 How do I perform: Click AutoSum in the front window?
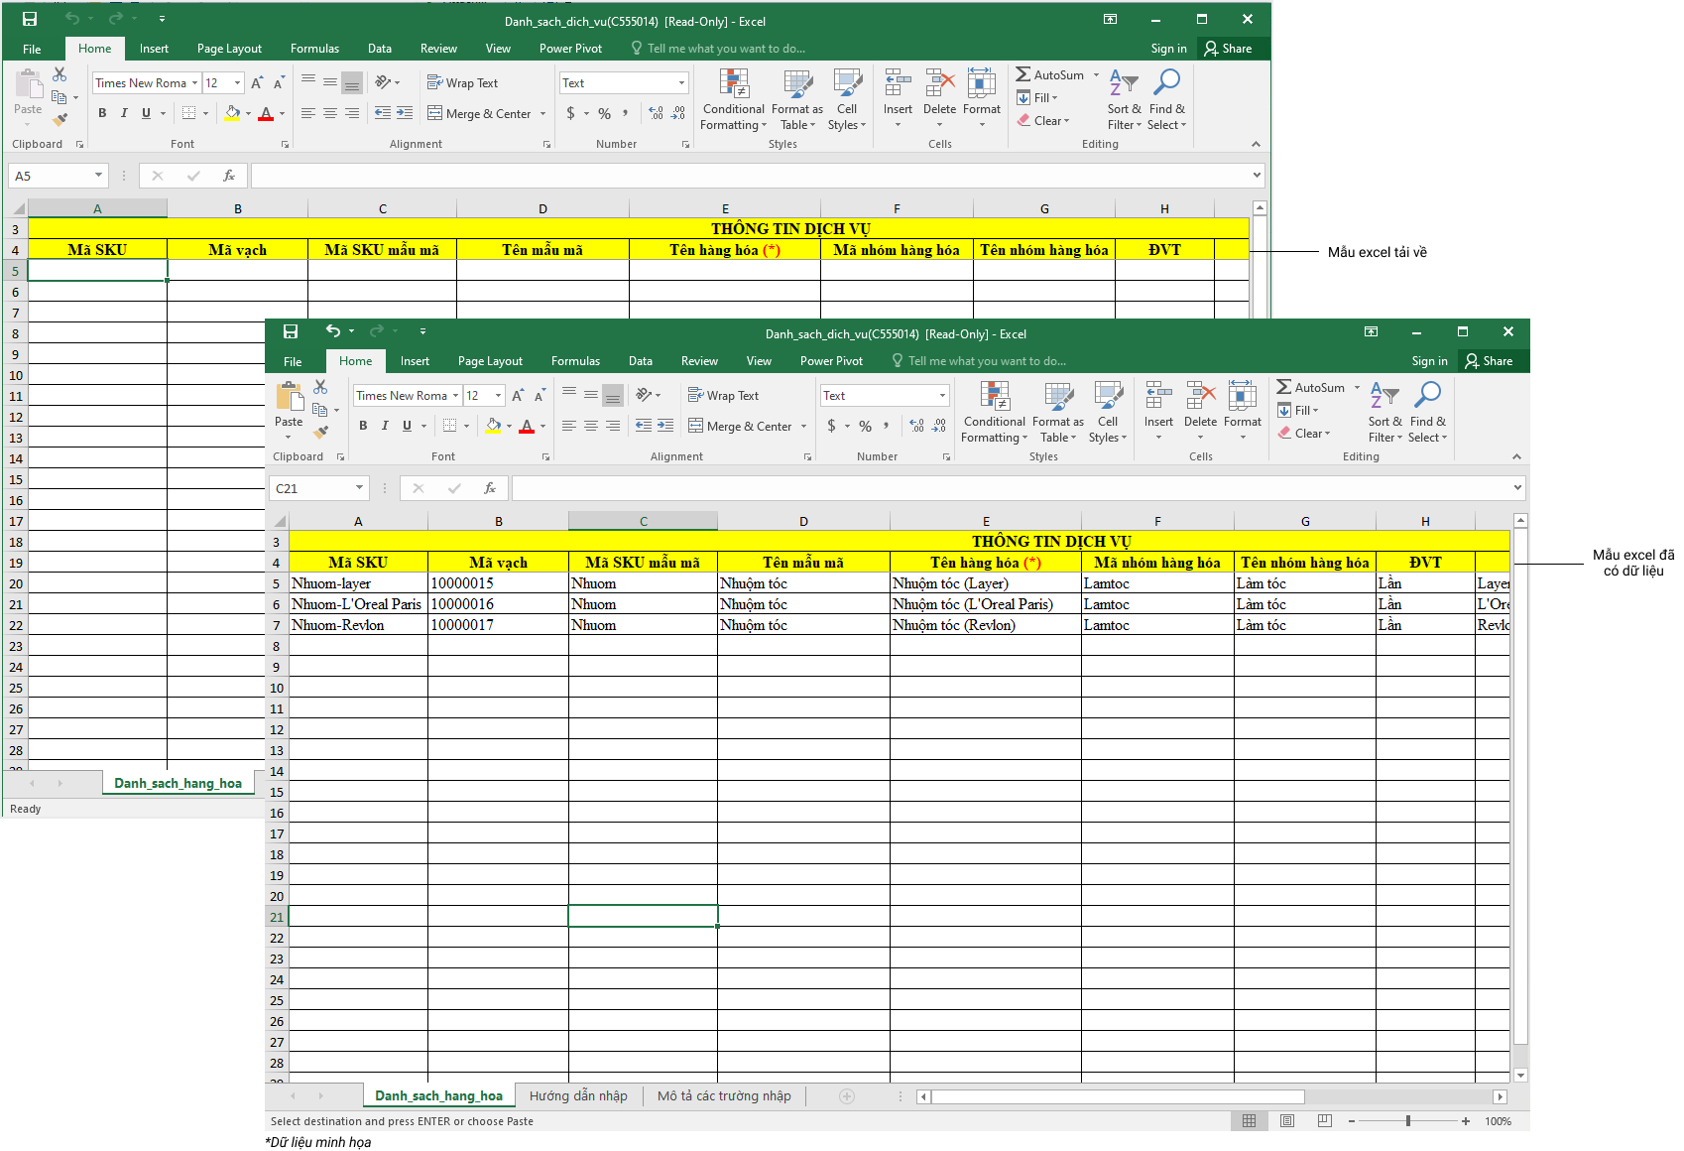coord(1310,388)
